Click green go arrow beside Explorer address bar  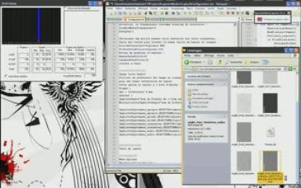[x=291, y=68]
